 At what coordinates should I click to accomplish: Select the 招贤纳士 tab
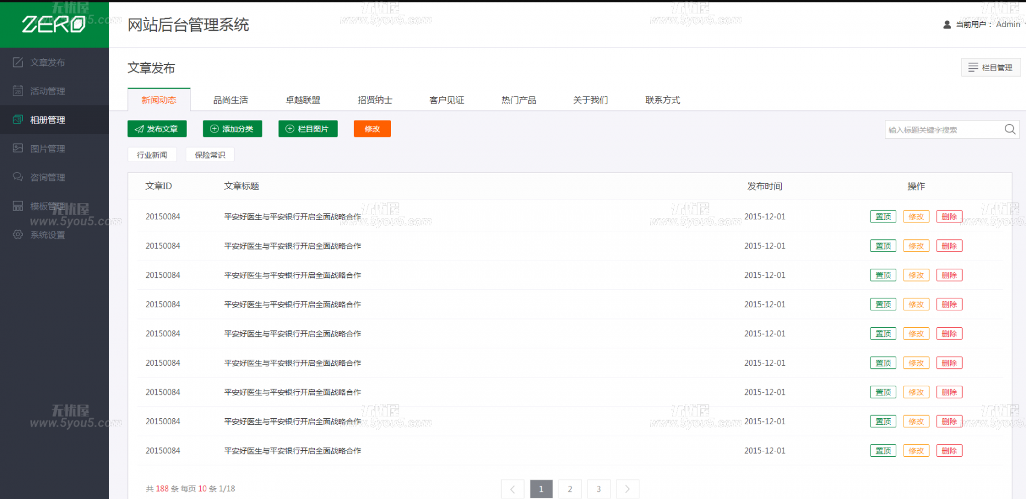(x=375, y=100)
